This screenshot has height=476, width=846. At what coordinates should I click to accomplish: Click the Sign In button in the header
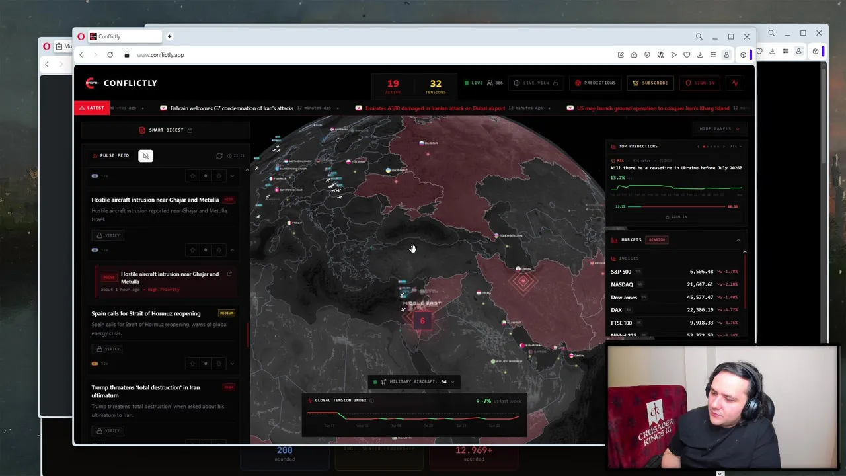click(x=700, y=83)
